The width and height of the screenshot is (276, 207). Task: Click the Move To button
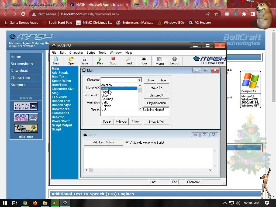click(156, 88)
